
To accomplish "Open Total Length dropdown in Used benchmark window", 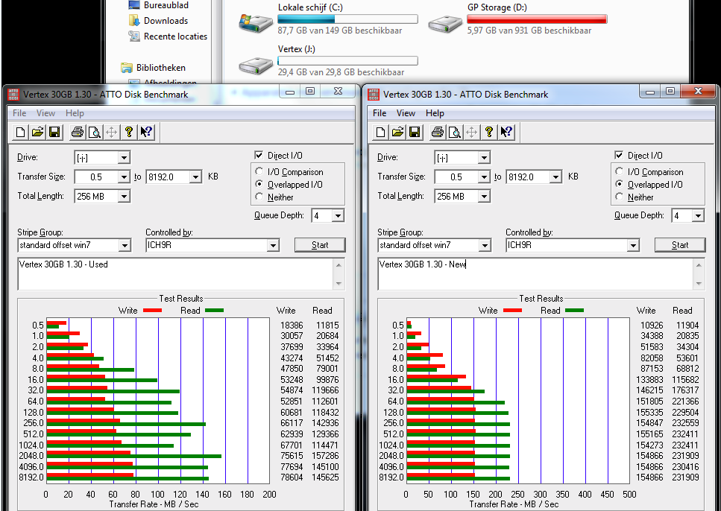I will pyautogui.click(x=123, y=197).
